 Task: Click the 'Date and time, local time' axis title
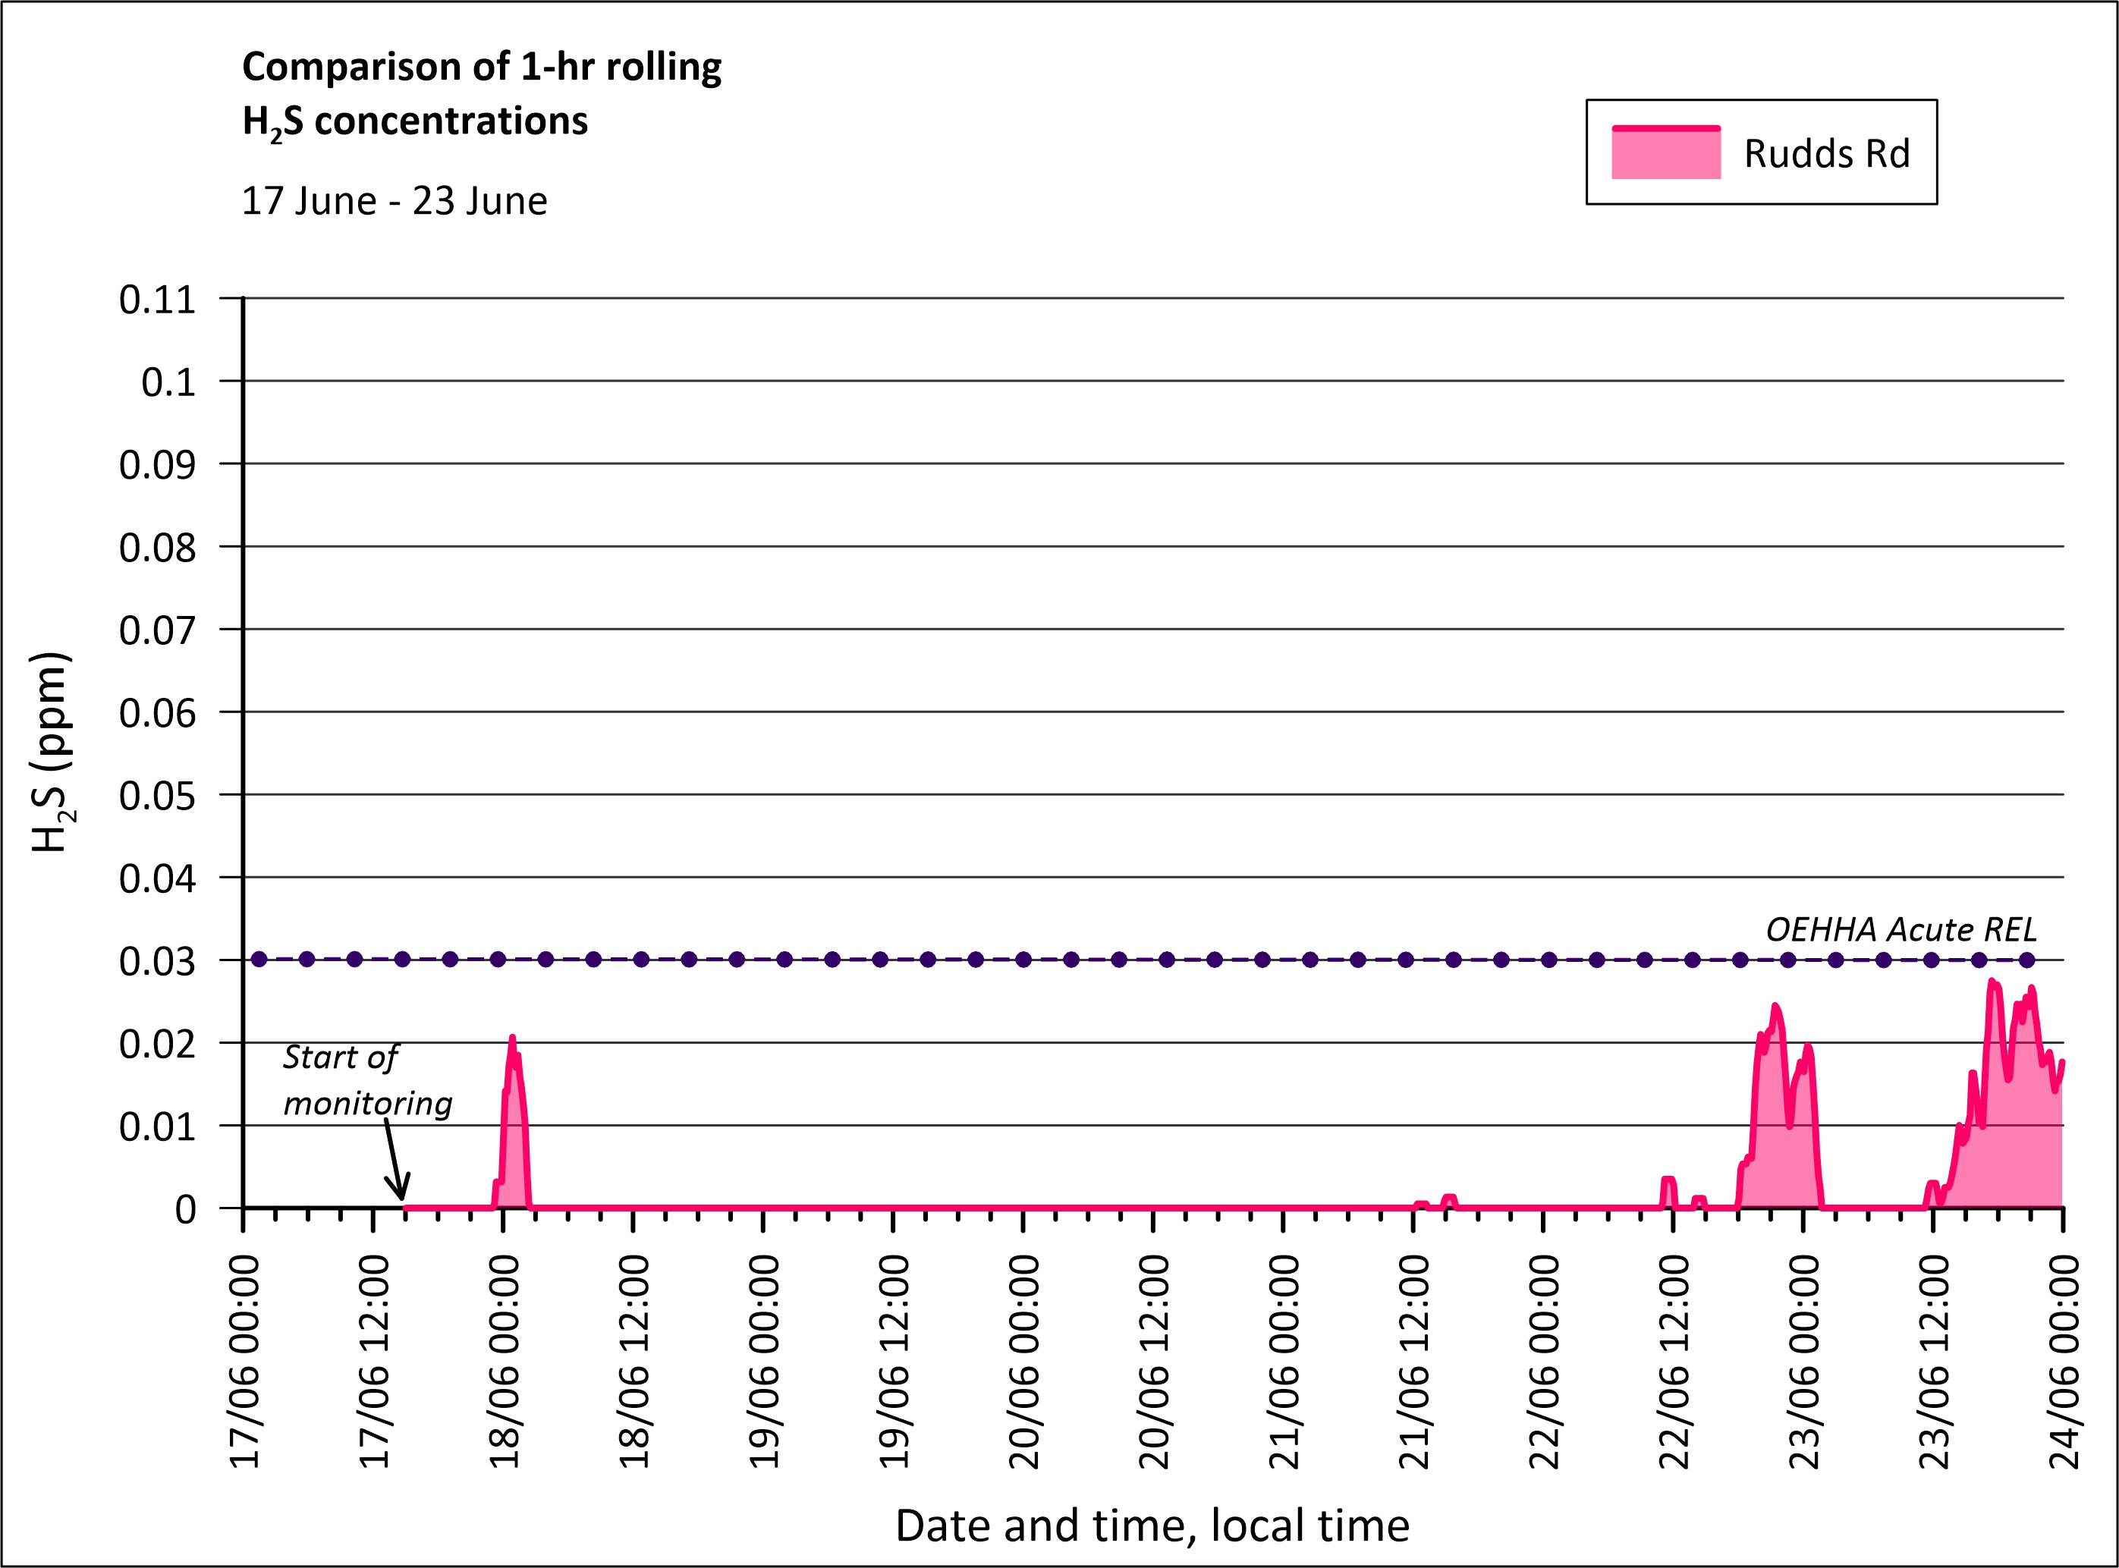1152,1526
